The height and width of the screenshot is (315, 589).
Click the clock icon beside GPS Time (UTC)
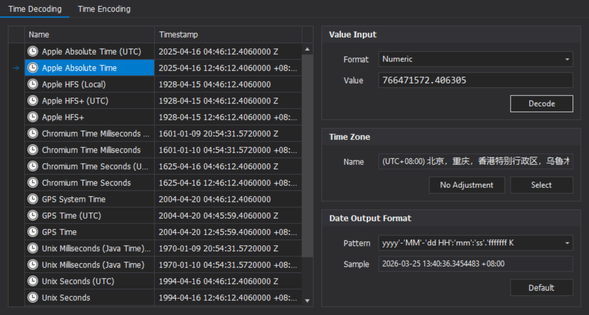(x=33, y=216)
